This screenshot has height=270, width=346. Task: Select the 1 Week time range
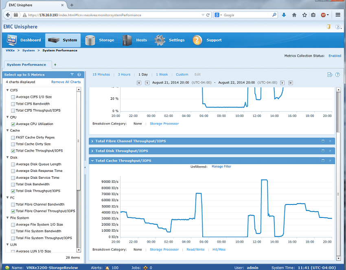tap(162, 75)
